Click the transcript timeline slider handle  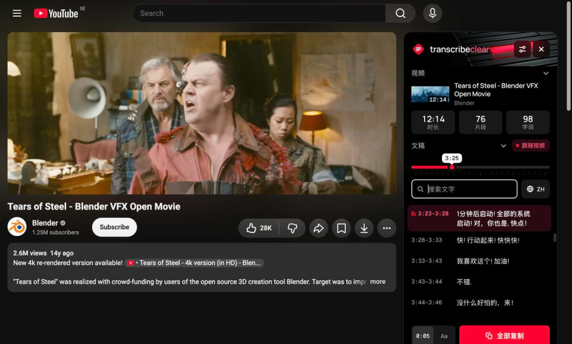pos(452,167)
